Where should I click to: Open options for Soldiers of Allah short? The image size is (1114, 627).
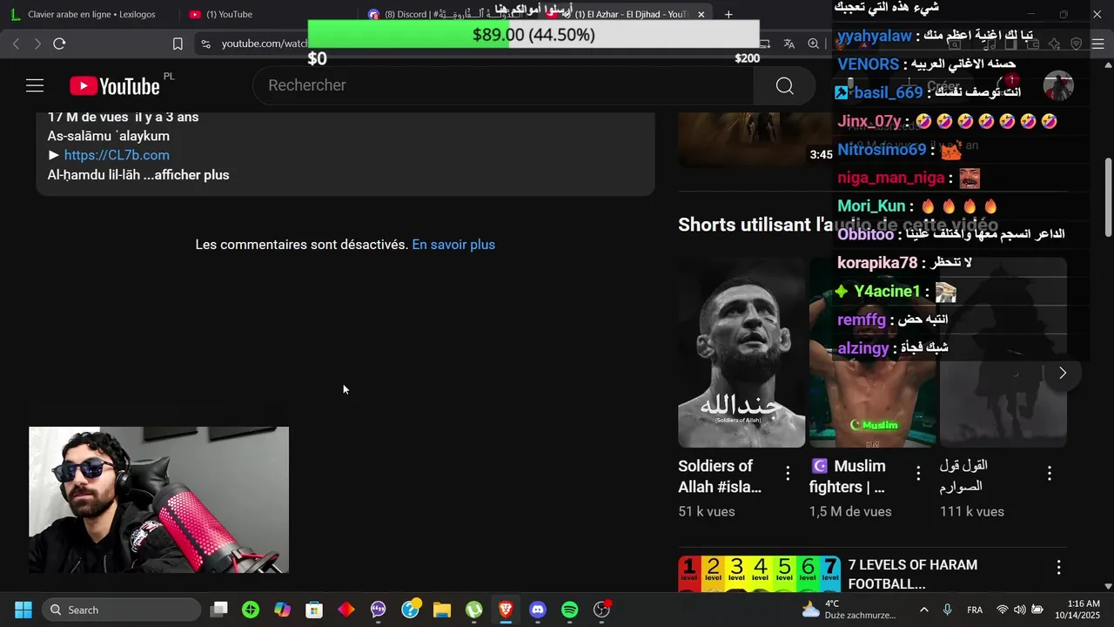tap(788, 473)
